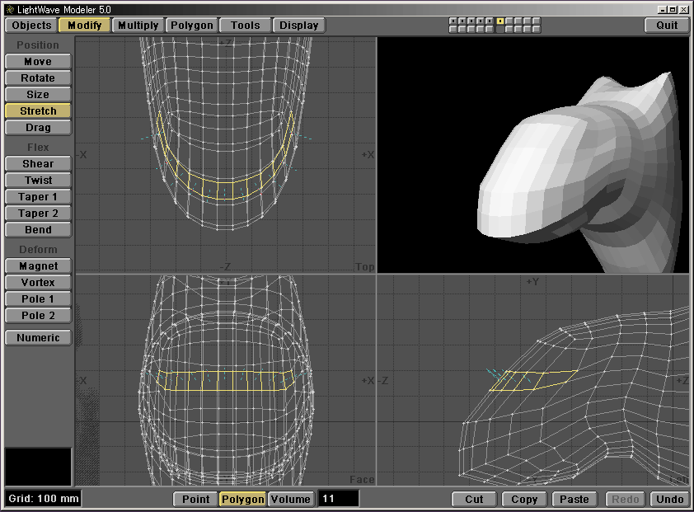Select foreground layer 3 button
The height and width of the screenshot is (512, 694).
point(472,21)
